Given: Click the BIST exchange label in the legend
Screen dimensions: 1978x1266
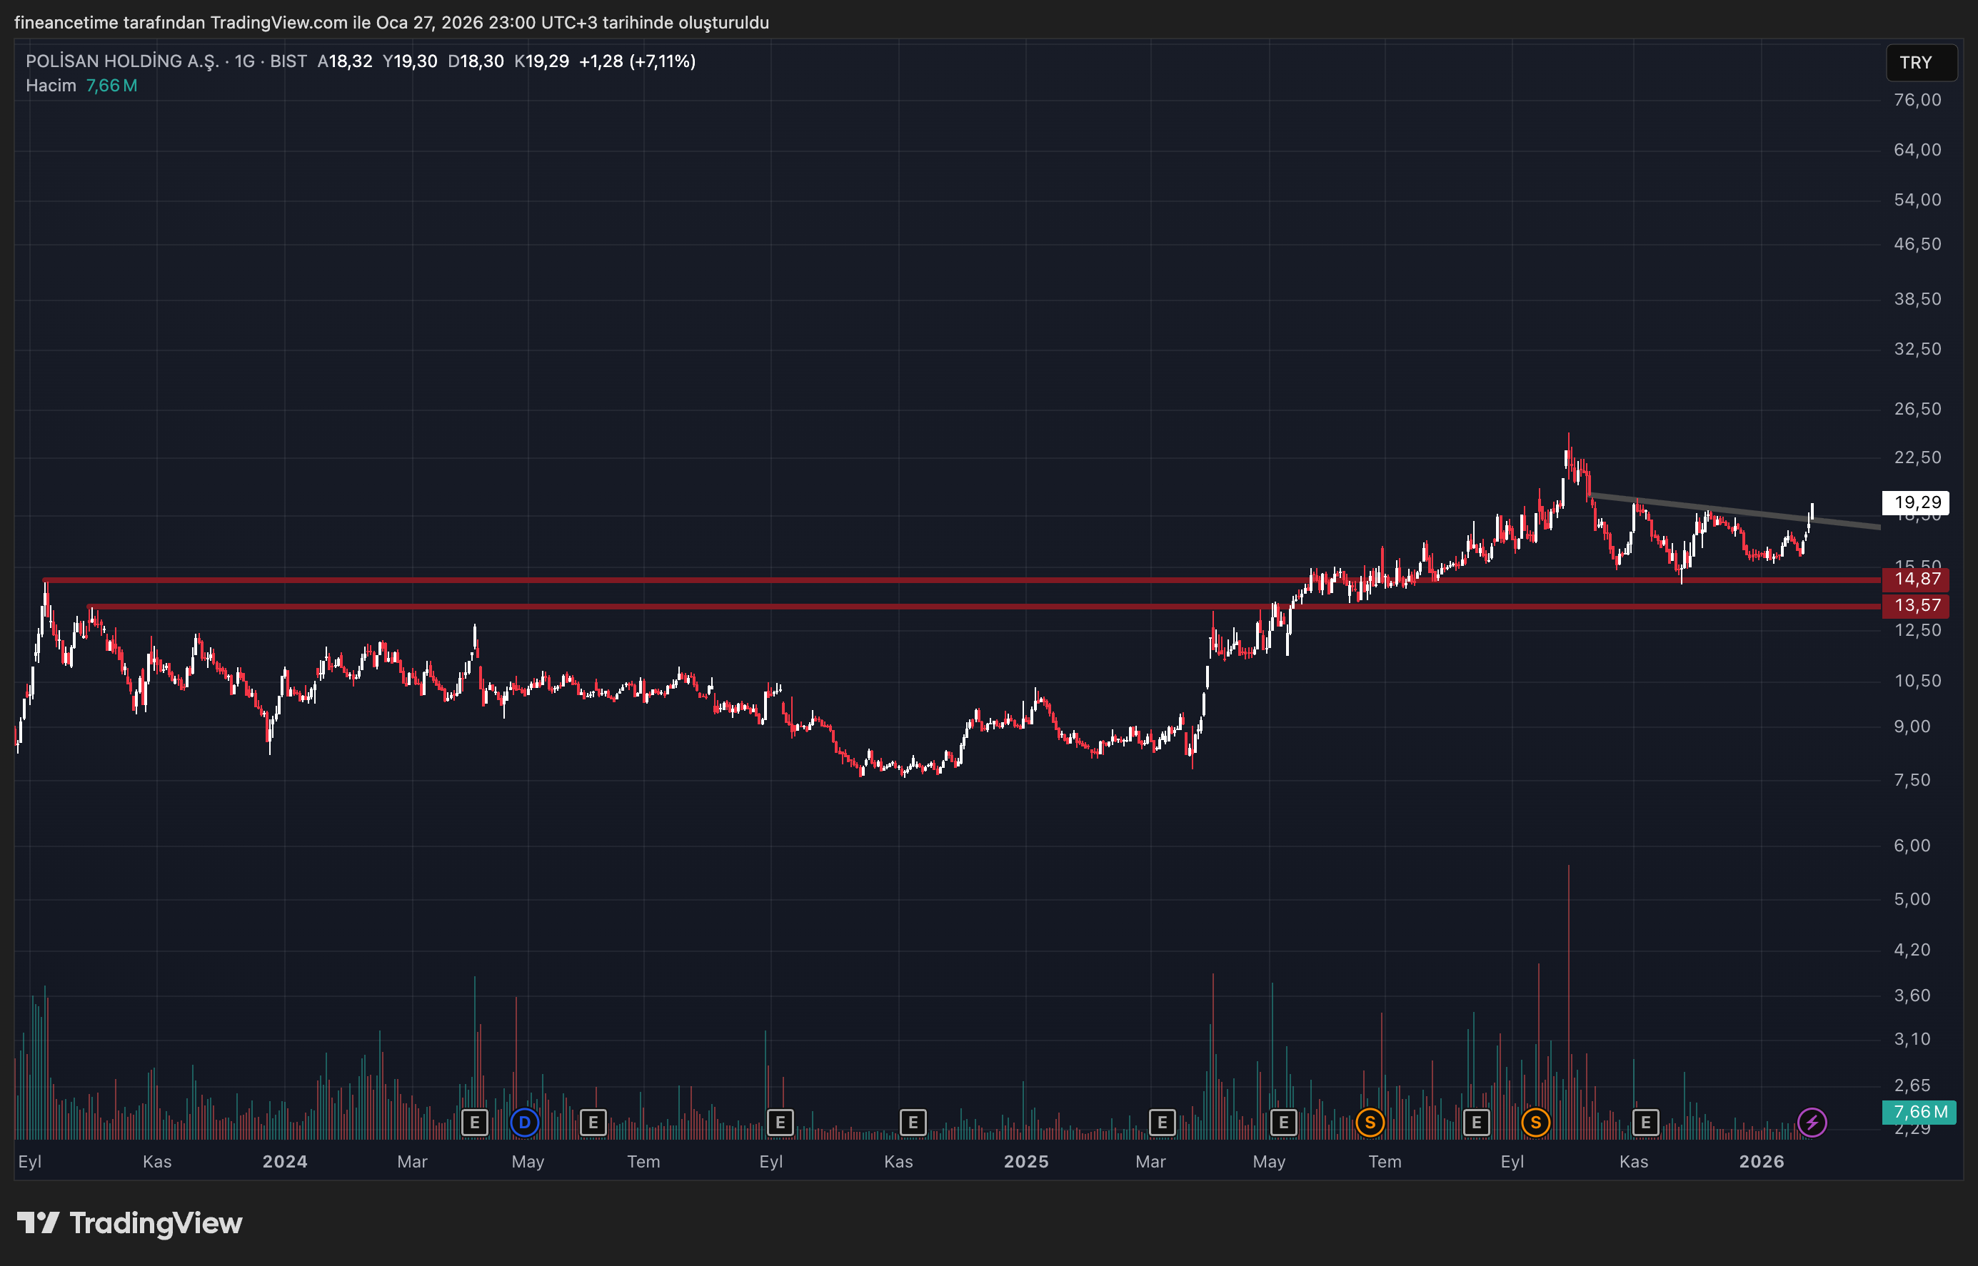Looking at the screenshot, I should pyautogui.click(x=288, y=61).
